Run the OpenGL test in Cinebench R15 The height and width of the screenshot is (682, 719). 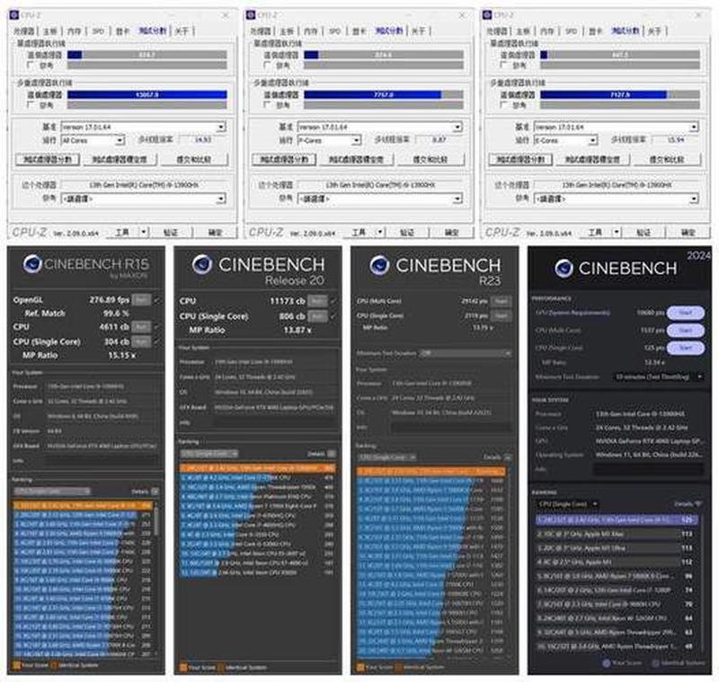pyautogui.click(x=141, y=300)
